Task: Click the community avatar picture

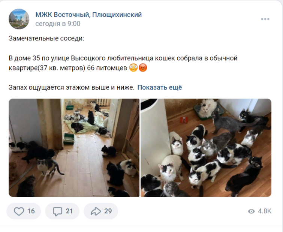Action: 19,19
